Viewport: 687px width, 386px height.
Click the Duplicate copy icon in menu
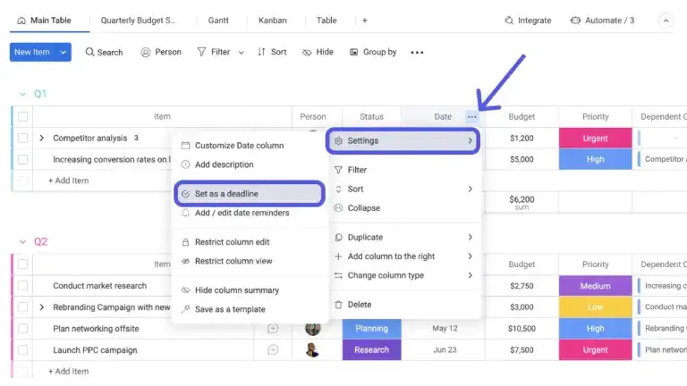338,237
